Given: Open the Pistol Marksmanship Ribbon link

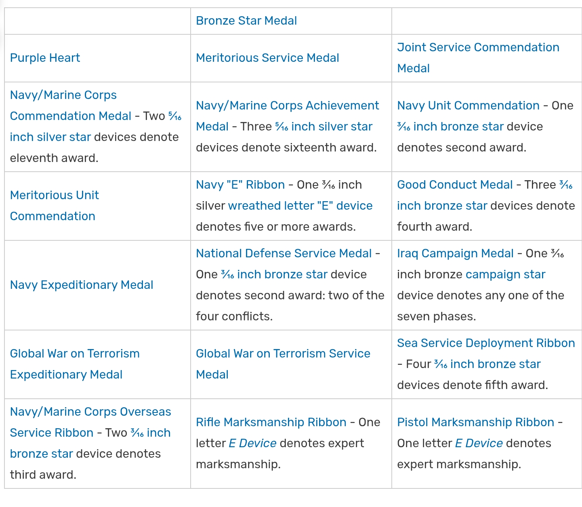Looking at the screenshot, I should tap(475, 422).
